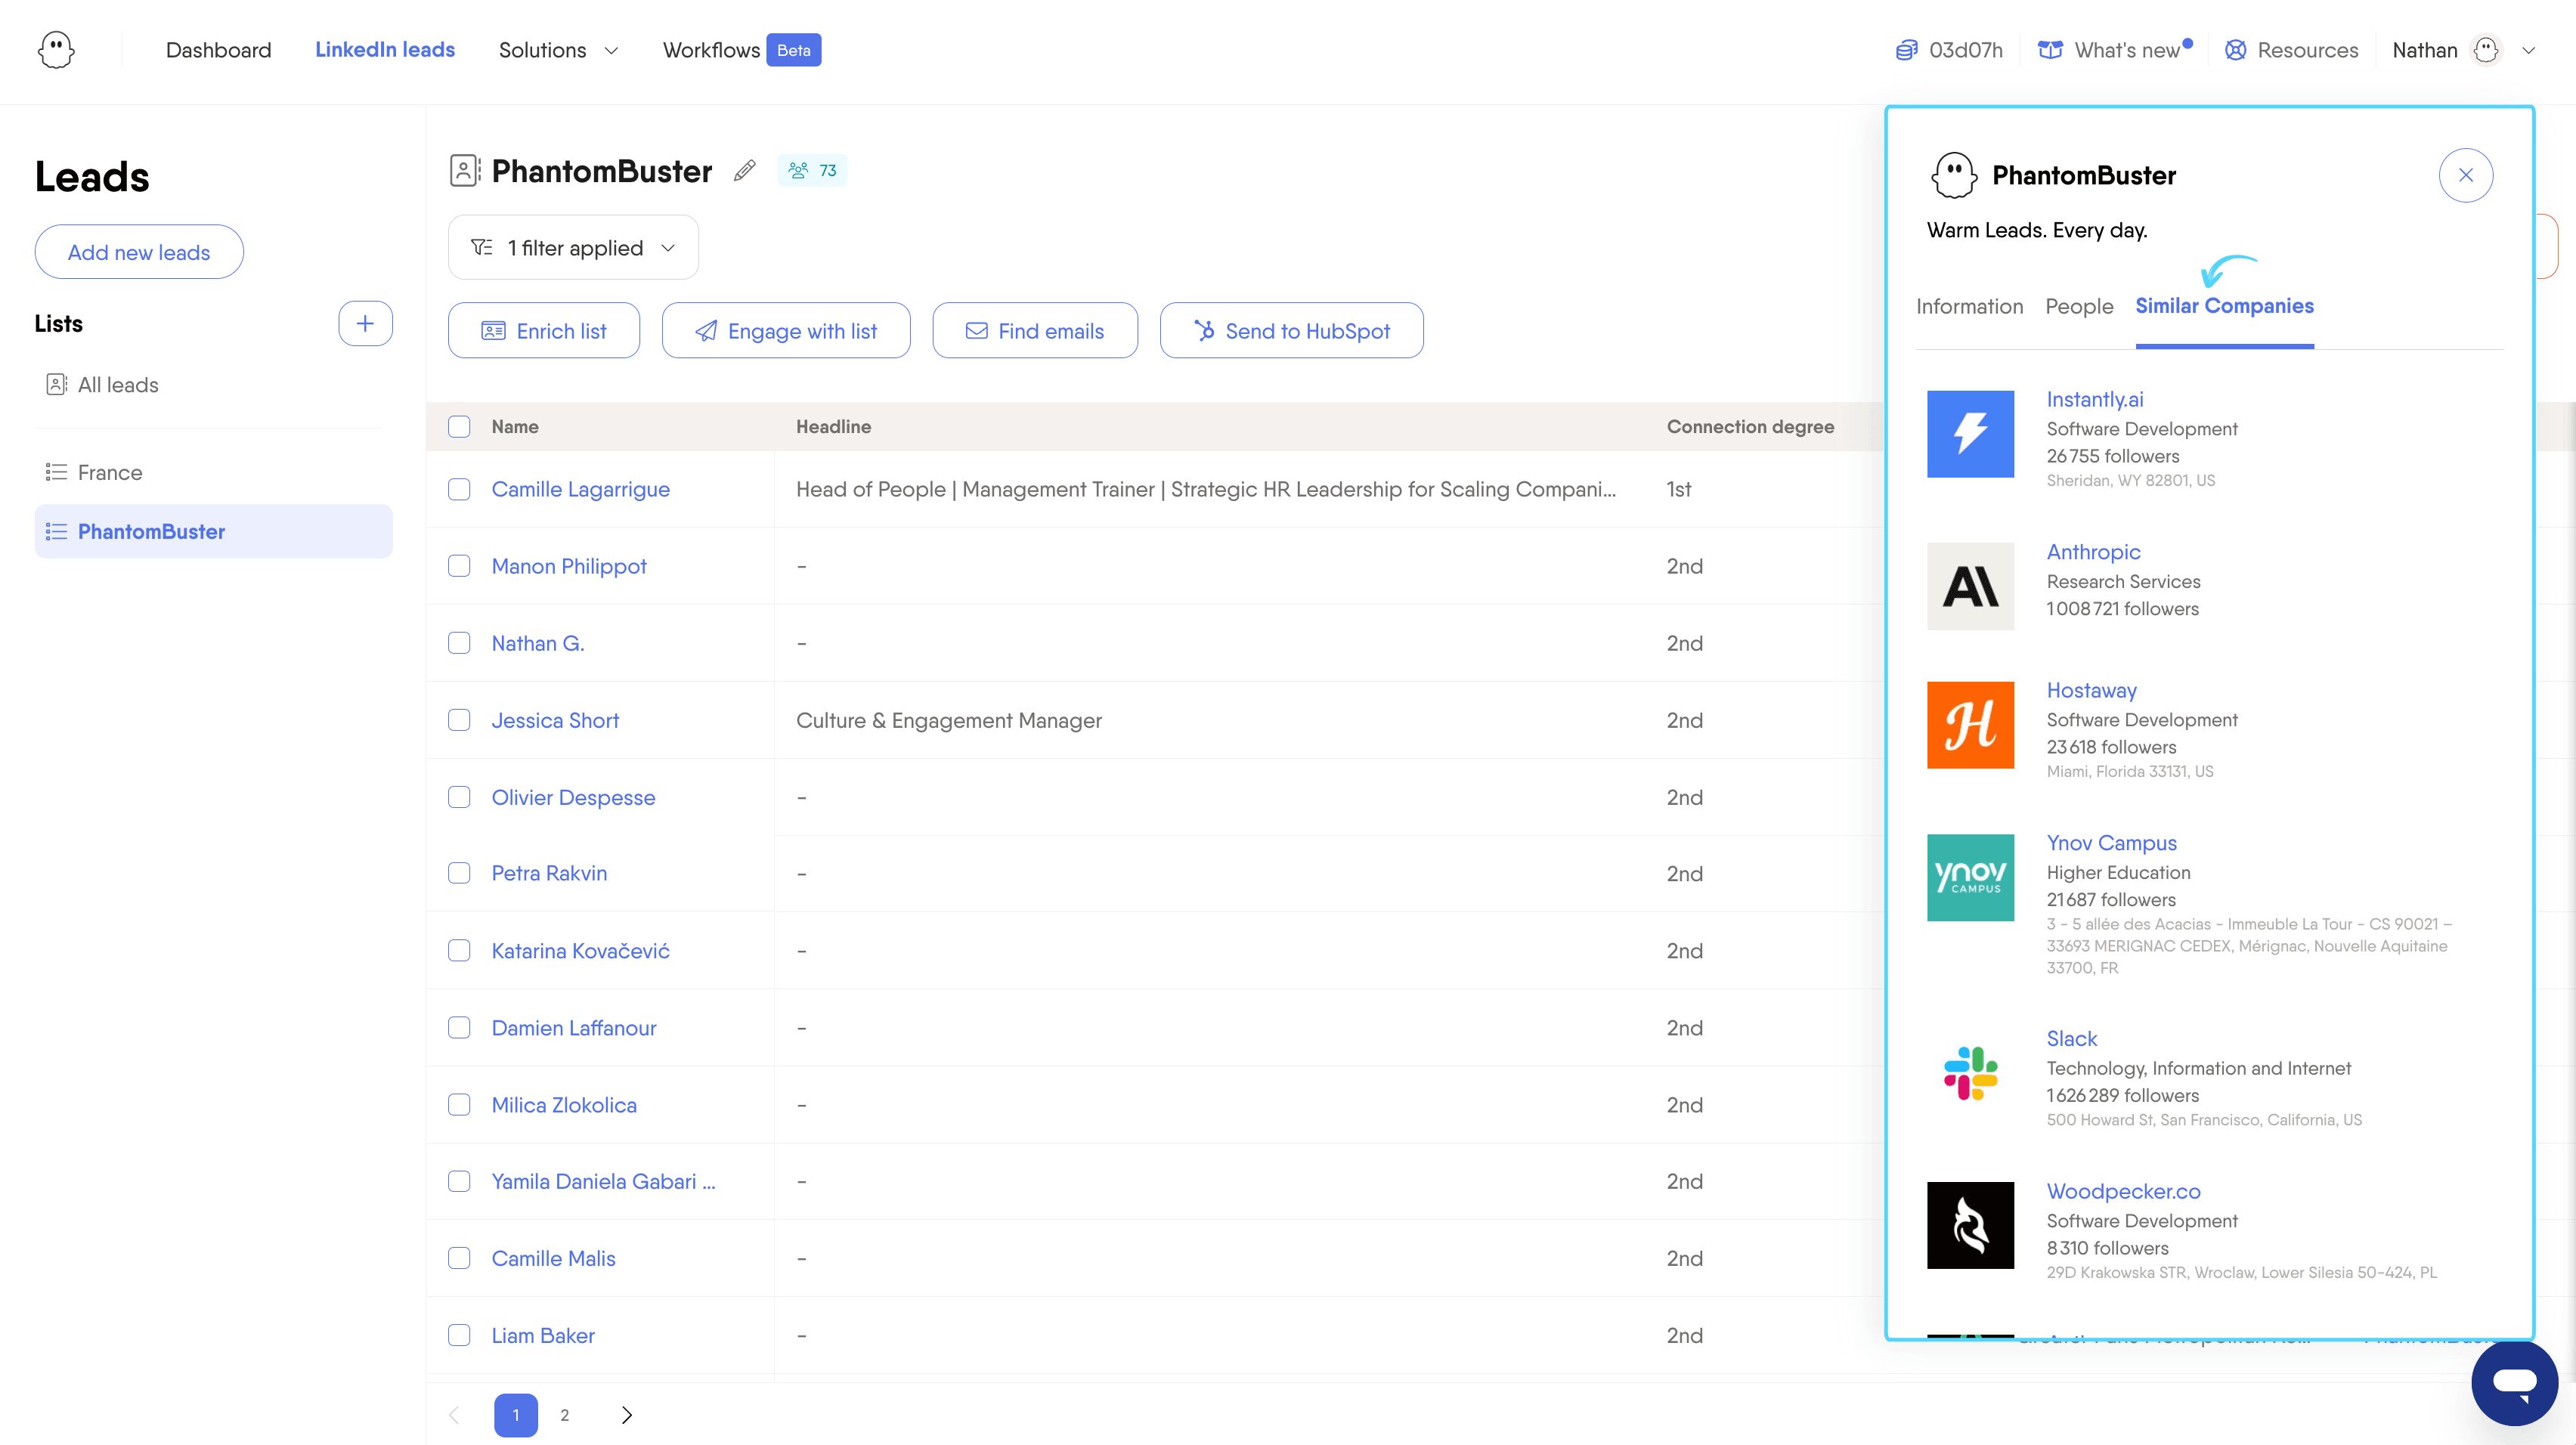Click the Find emails button
Image resolution: width=2576 pixels, height=1445 pixels.
coord(1035,330)
